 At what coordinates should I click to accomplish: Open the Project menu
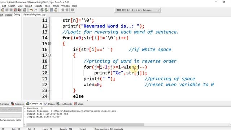(29, 6)
